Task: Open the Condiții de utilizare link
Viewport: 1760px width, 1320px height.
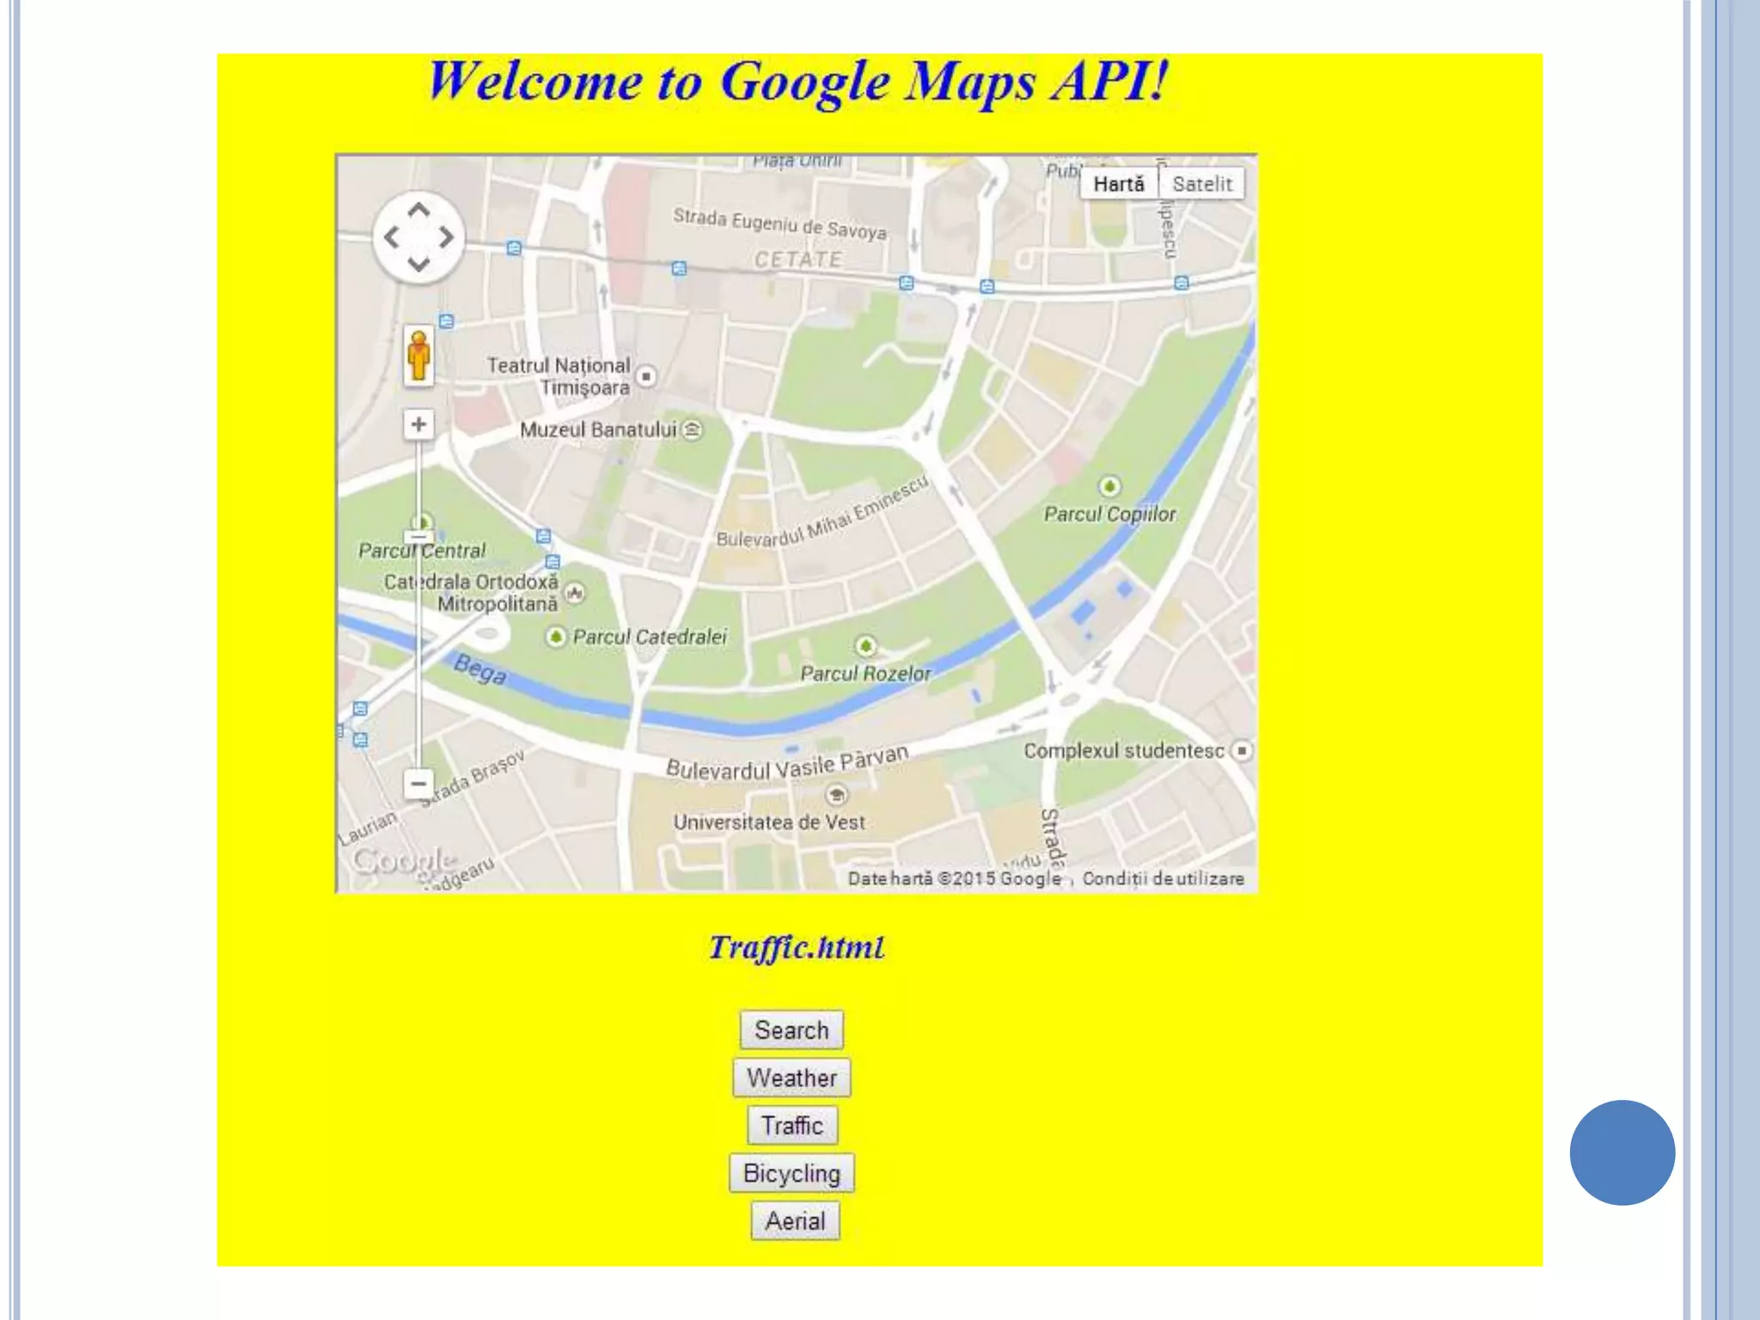Action: (1163, 878)
